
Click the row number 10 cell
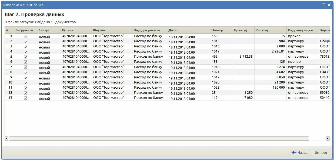pyautogui.click(x=9, y=83)
